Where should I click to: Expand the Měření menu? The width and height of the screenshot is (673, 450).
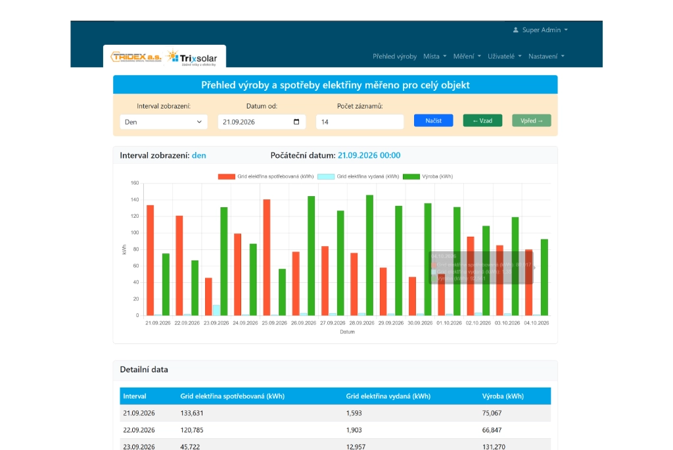467,57
